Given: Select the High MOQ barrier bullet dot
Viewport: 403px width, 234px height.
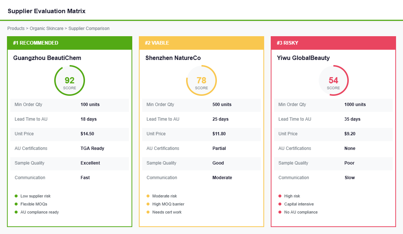Looking at the screenshot, I should tap(147, 204).
